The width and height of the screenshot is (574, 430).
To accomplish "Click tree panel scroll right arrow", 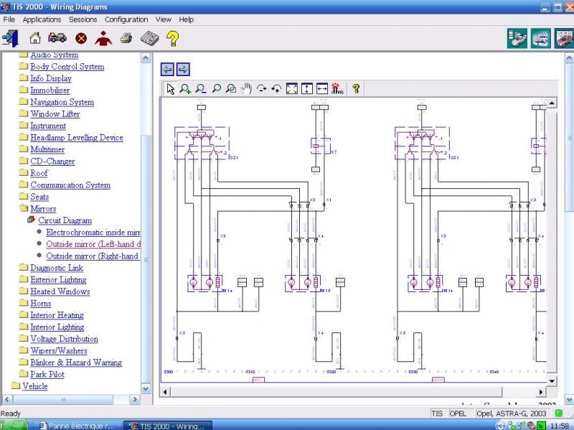I will (x=135, y=399).
